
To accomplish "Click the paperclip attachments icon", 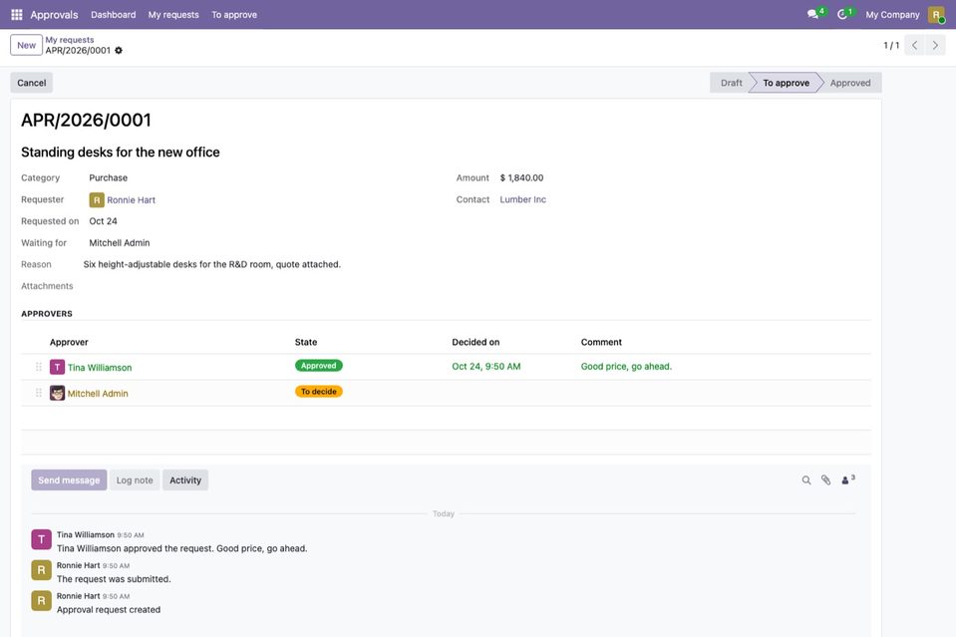I will [825, 480].
